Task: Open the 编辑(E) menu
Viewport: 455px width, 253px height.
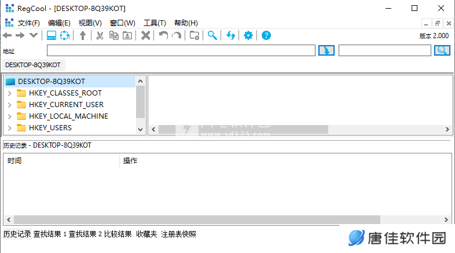Action: [59, 23]
